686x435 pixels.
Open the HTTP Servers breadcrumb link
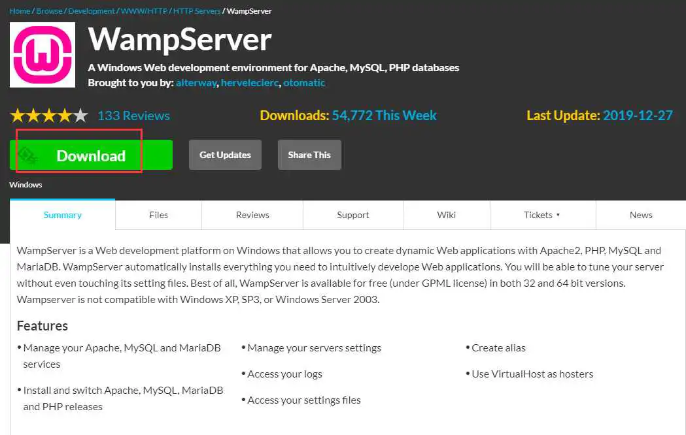pyautogui.click(x=197, y=11)
